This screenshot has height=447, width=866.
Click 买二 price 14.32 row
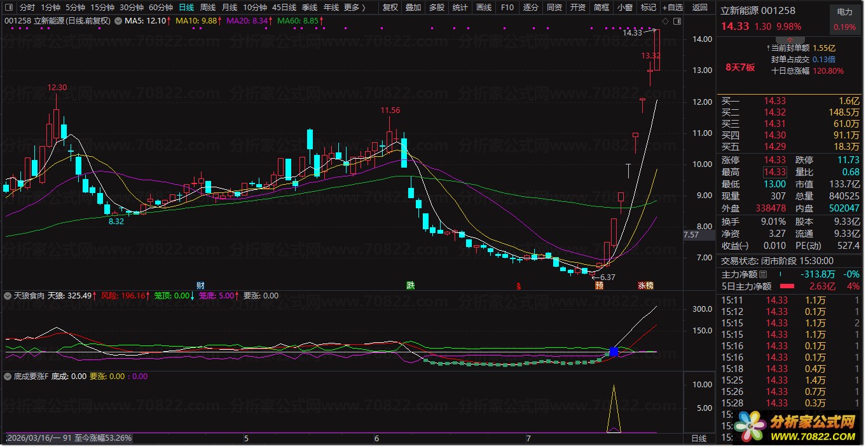[790, 112]
